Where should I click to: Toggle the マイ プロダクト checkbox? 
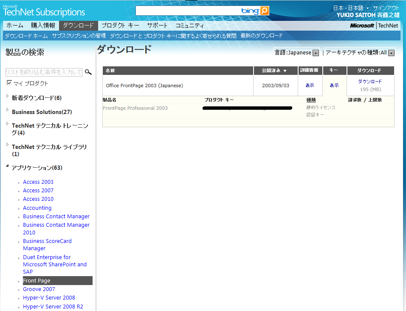9,83
